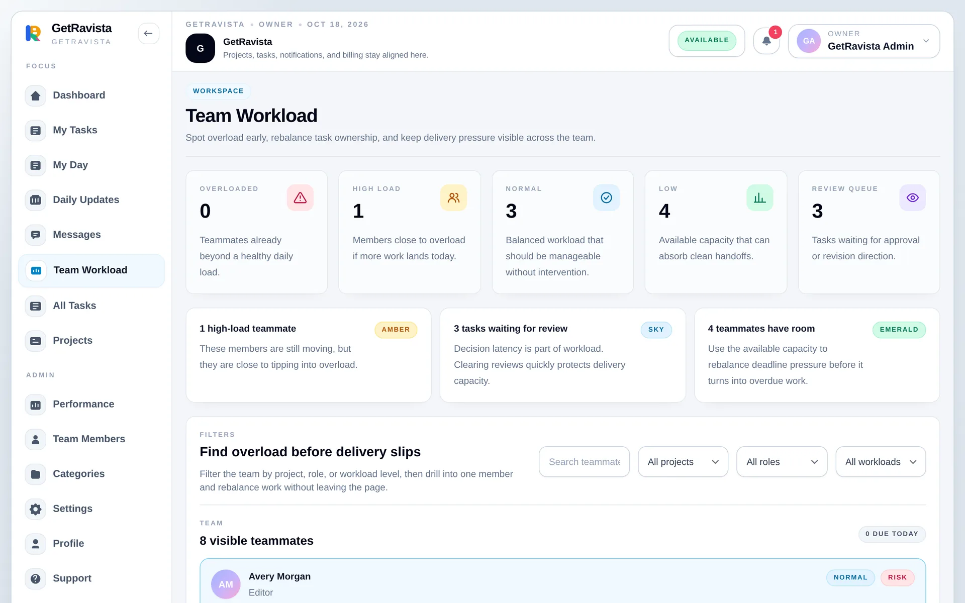Go to My Tasks
The width and height of the screenshot is (965, 603).
91,130
